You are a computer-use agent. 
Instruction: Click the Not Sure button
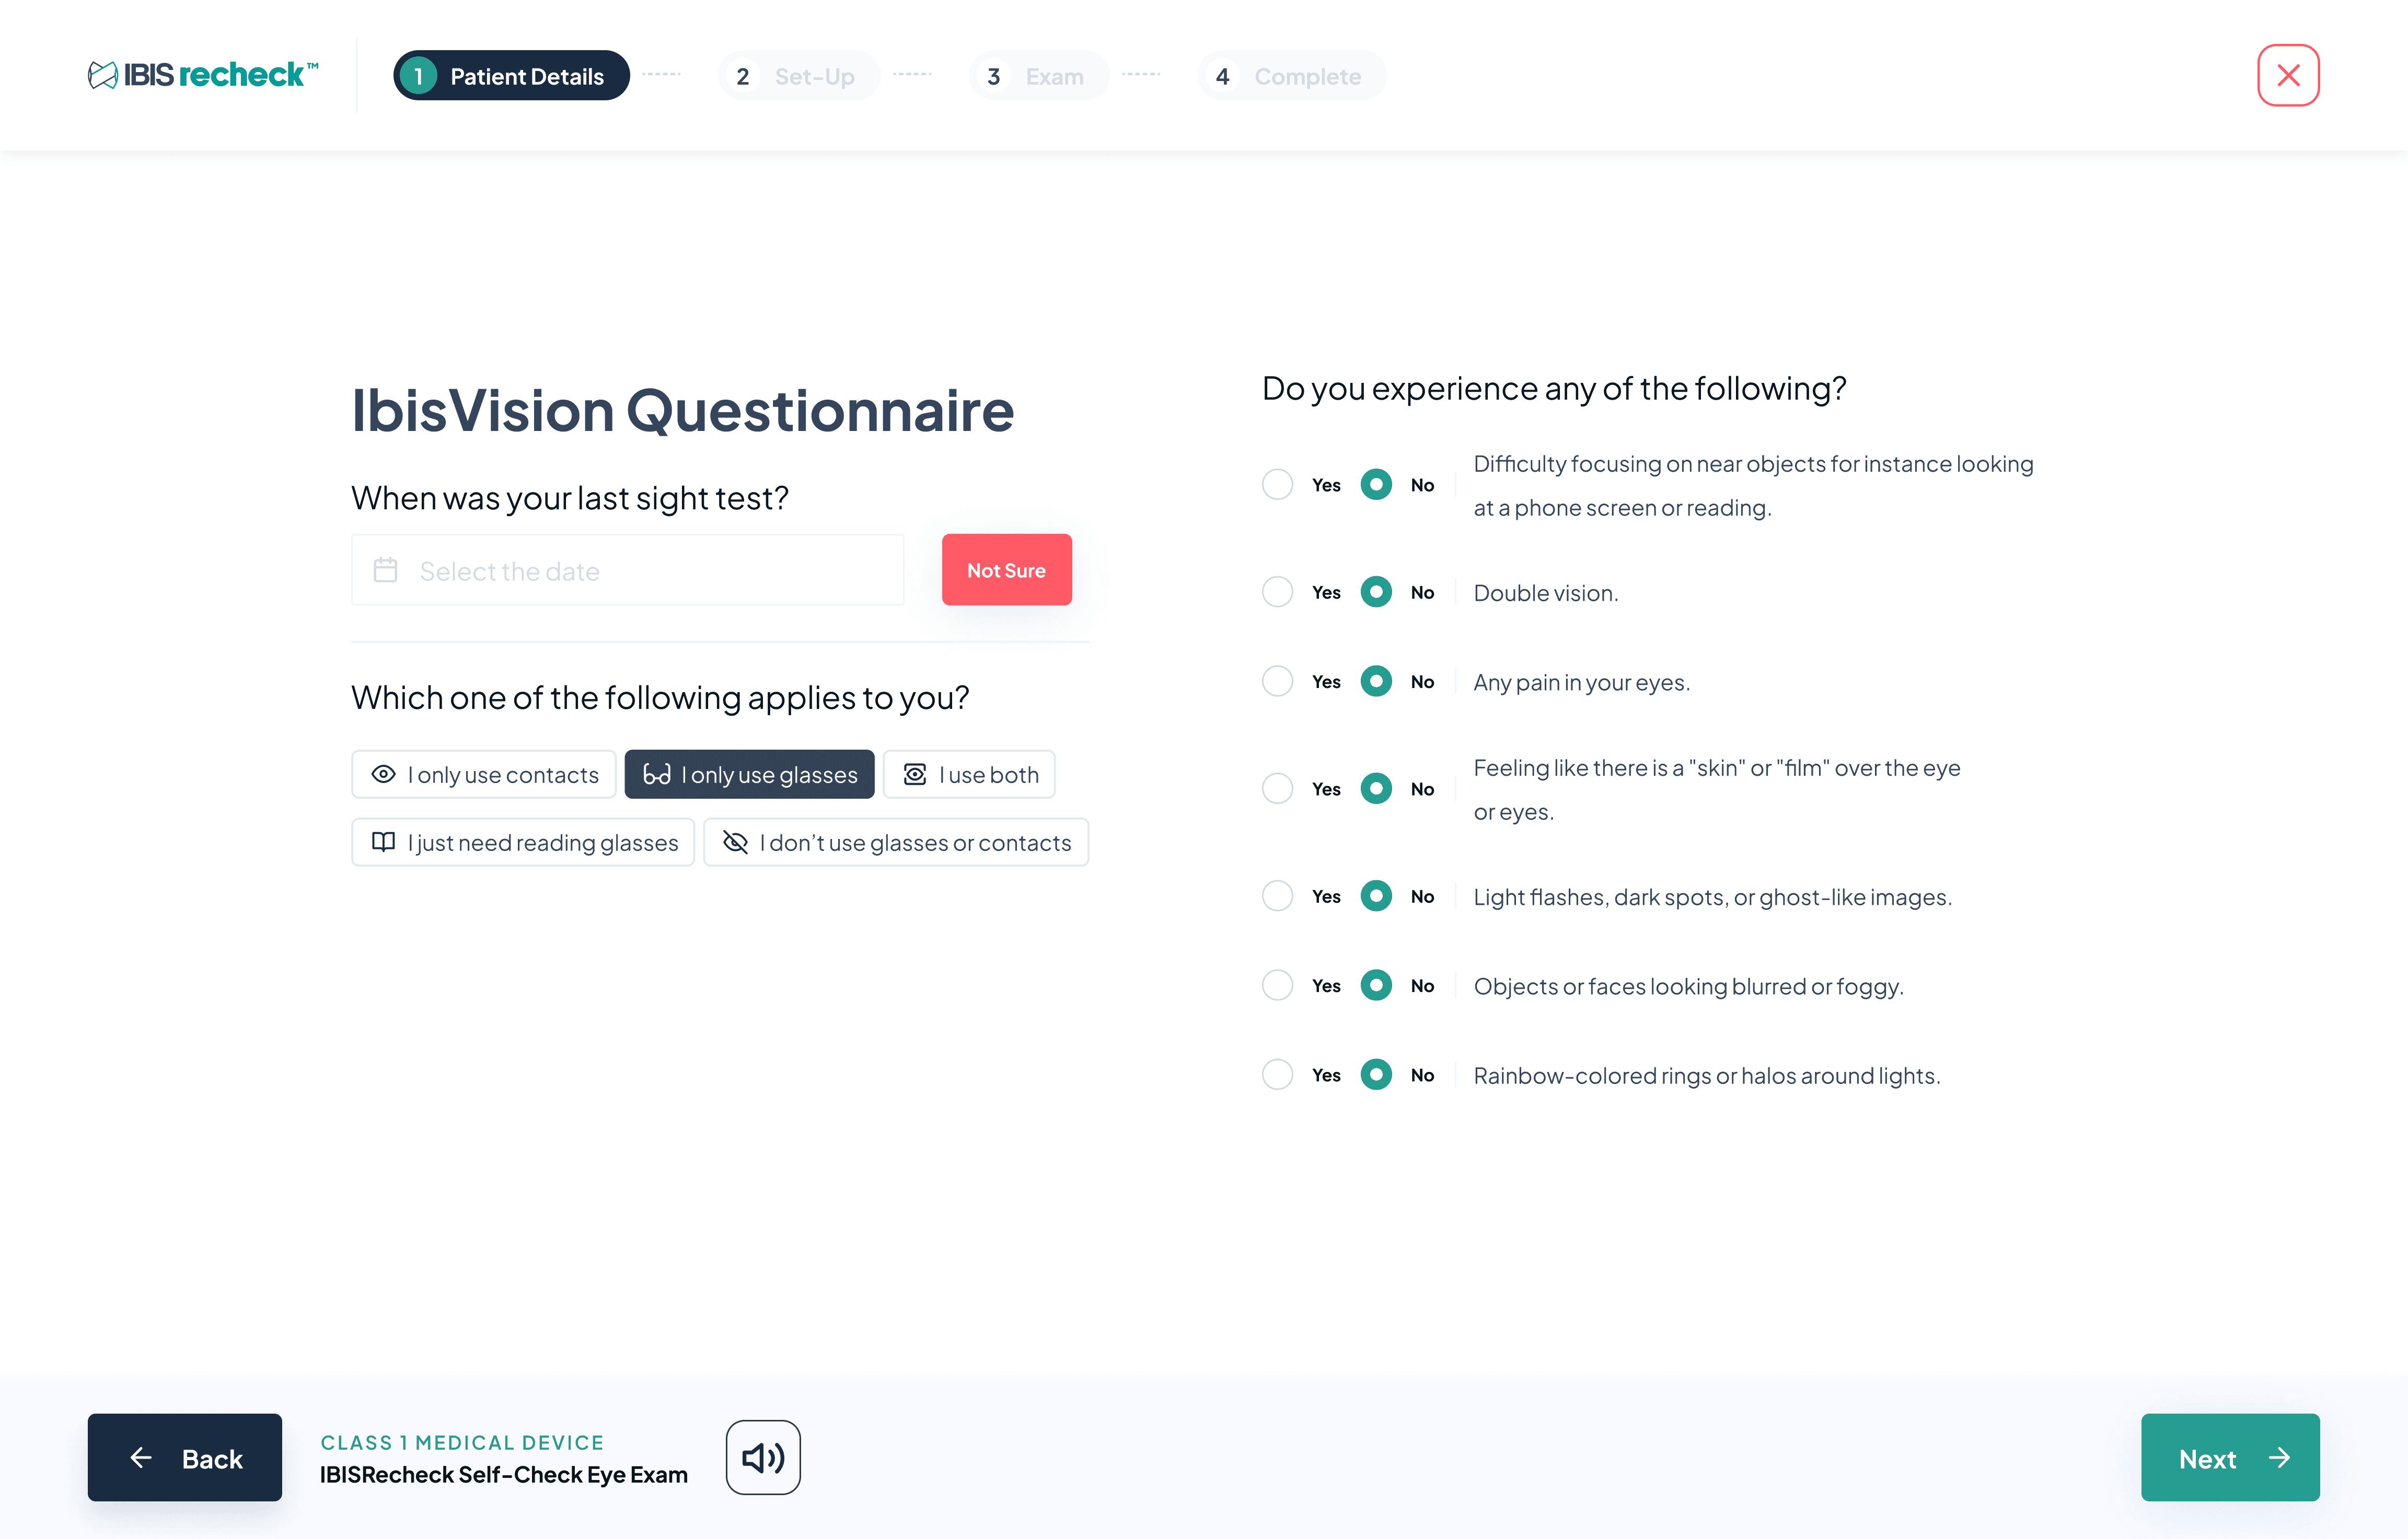[1006, 569]
